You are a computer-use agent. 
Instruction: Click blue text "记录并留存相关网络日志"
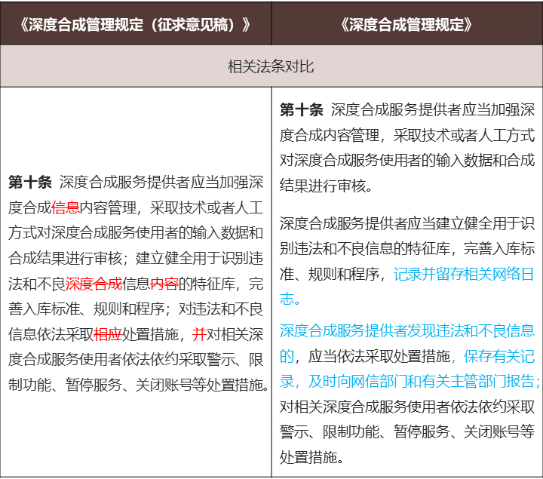coord(464,274)
